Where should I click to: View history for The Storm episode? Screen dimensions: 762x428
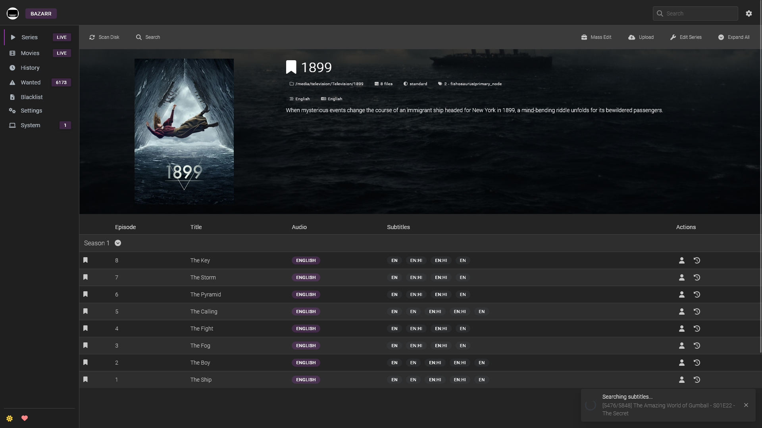click(697, 277)
